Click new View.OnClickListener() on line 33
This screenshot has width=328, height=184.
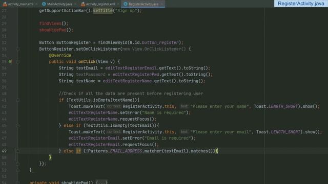click(154, 49)
